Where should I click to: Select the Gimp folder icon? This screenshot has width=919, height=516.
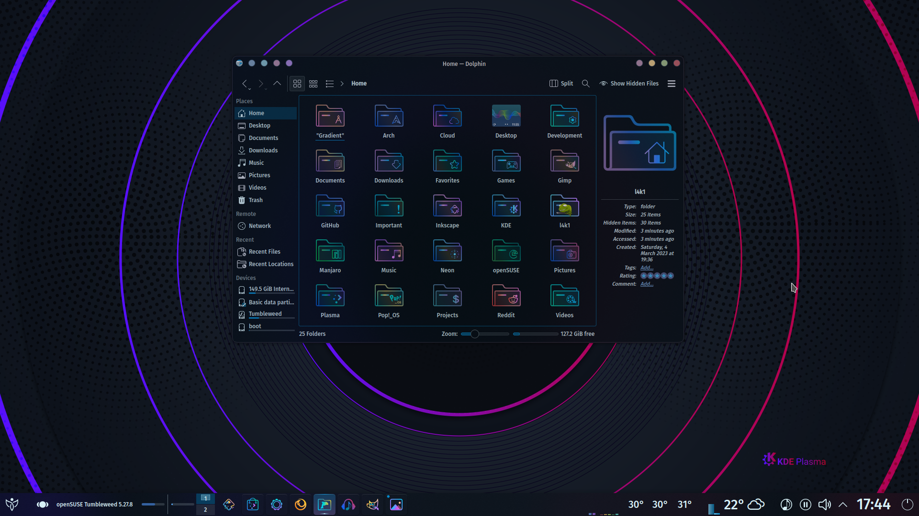point(565,161)
